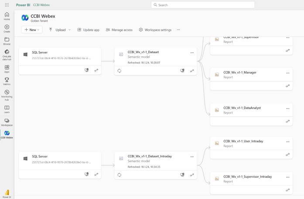
Task: Show impact analysis on bottom SQL Server card
Action: (x=87, y=174)
